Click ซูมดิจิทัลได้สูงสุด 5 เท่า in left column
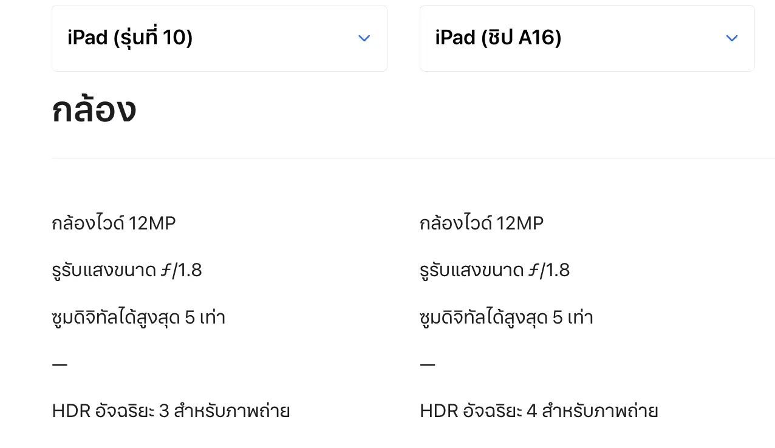 coord(138,317)
